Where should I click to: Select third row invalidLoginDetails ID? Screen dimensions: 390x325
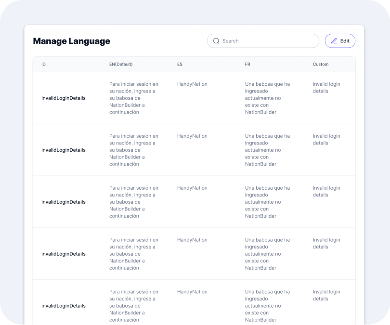64,202
